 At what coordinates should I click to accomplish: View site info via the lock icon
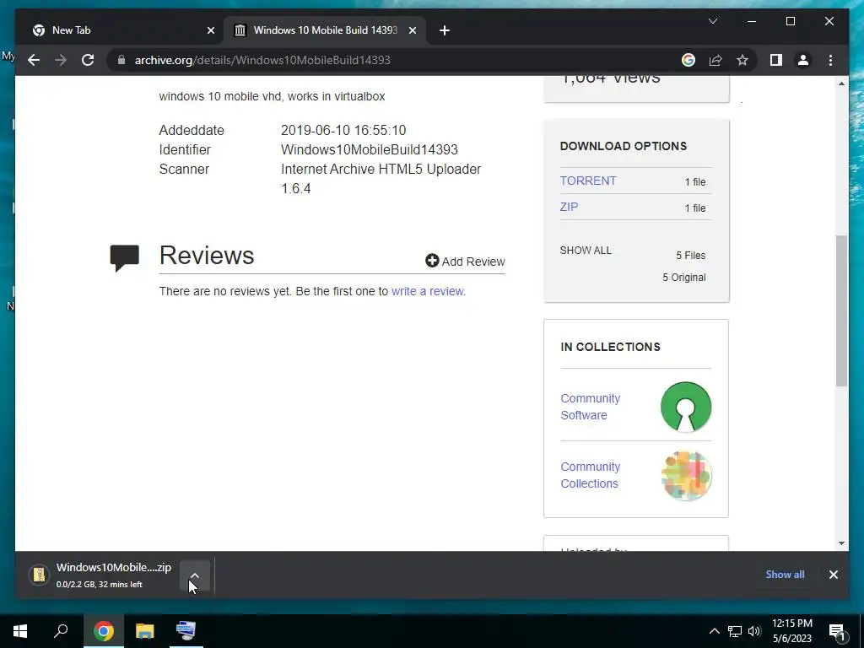tap(121, 60)
